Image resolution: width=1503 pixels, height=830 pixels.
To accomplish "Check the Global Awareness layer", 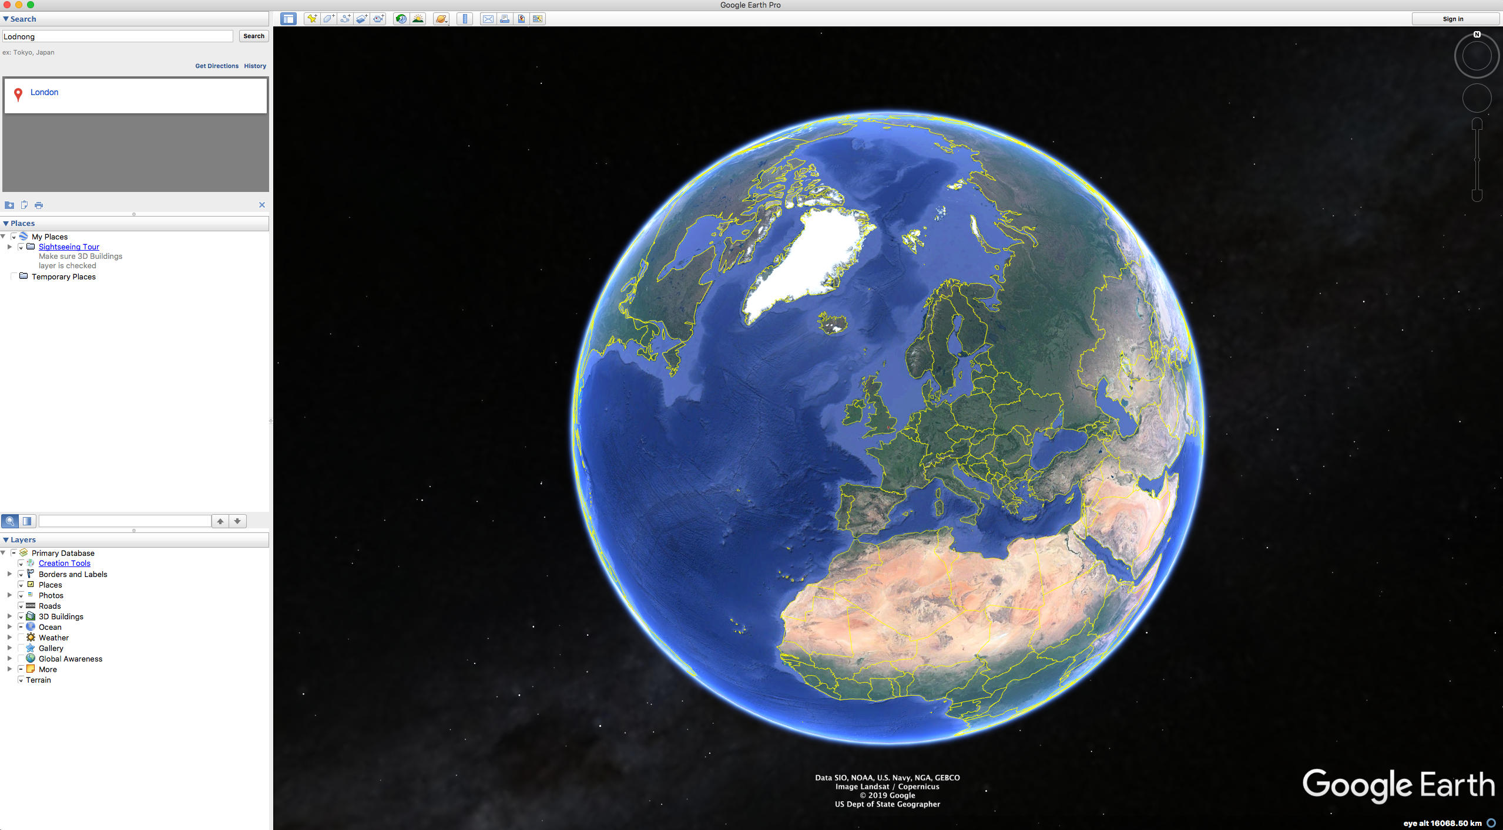I will (x=21, y=659).
